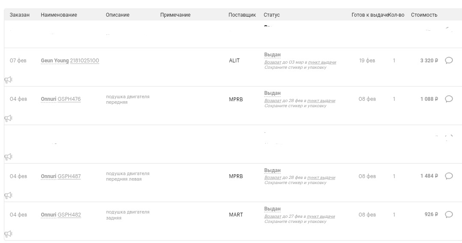Open пункт выдачи link for ALIT order

pos(322,62)
